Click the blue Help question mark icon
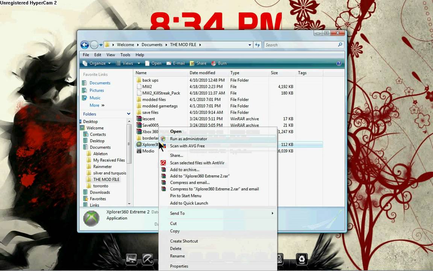 pos(339,64)
